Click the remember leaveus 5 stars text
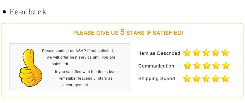 (85, 78)
